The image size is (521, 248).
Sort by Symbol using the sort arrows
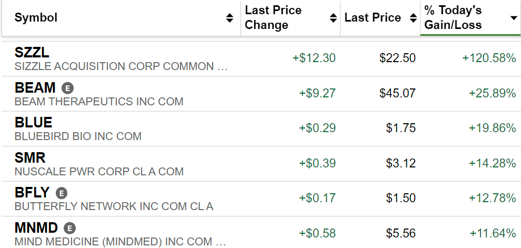[x=229, y=18]
